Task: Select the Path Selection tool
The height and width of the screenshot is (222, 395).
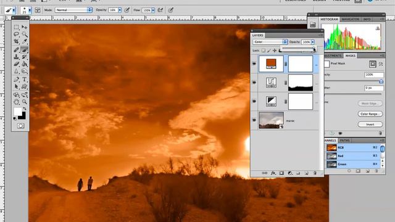Action: tap(17, 86)
